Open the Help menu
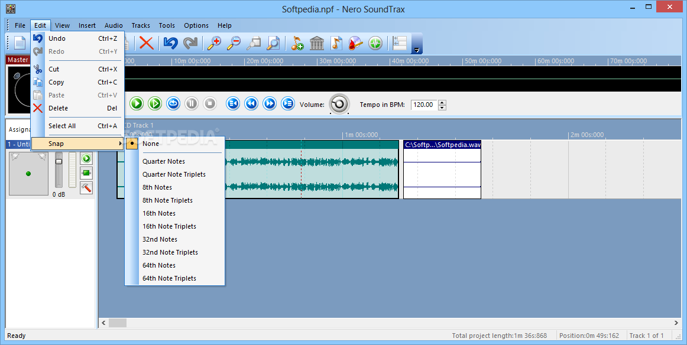This screenshot has width=687, height=345. (224, 25)
